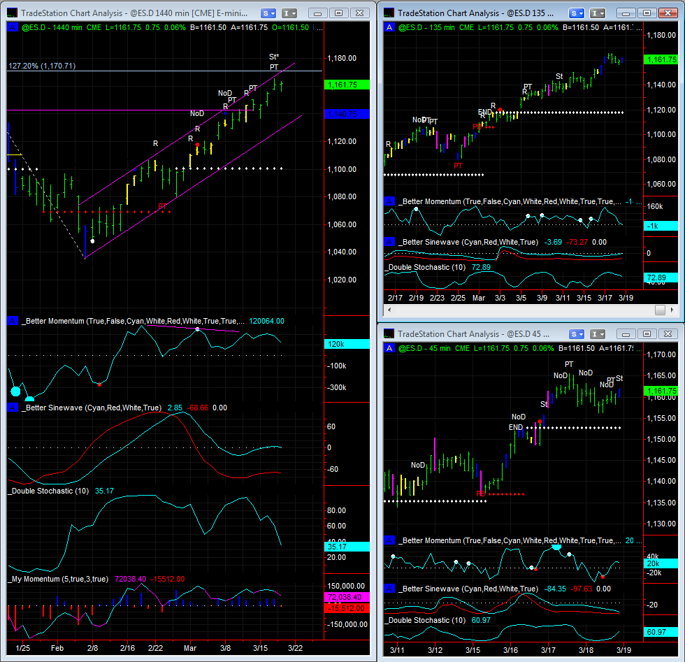
Task: Click the green 1,161.75 price marker in 1440 min chart
Action: [x=347, y=85]
